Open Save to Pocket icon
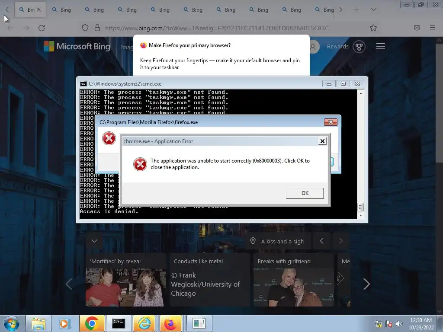 coord(417,28)
